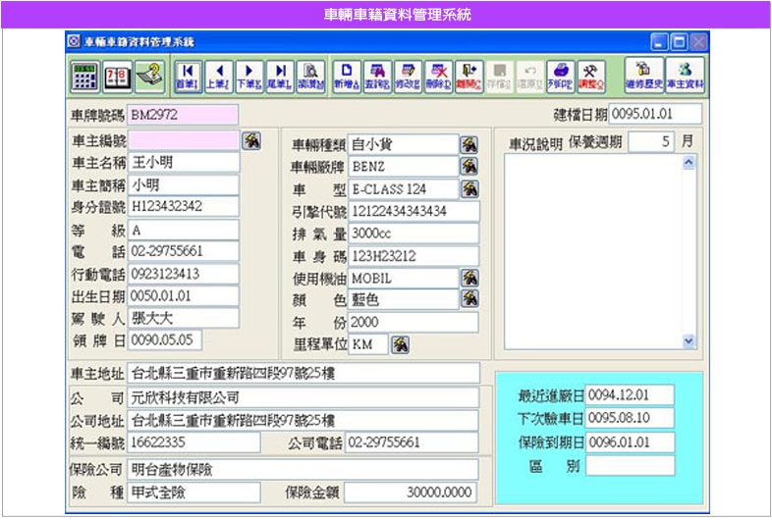Delete the current record (刪除)
The image size is (772, 520).
[x=439, y=74]
